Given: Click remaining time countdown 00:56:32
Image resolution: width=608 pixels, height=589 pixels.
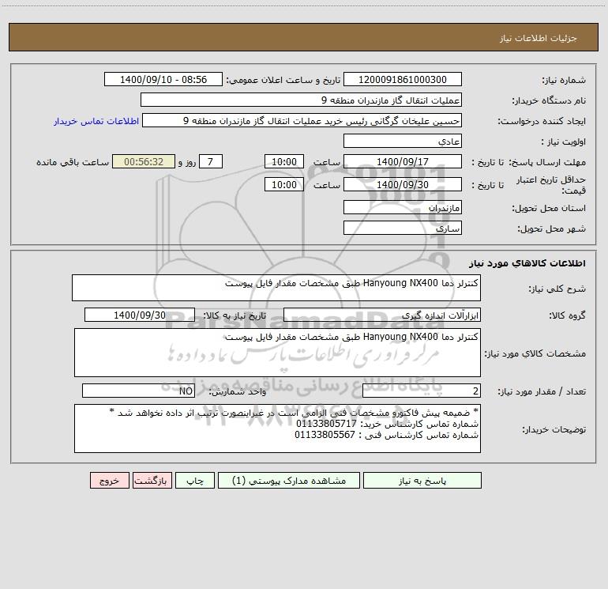Looking at the screenshot, I should pos(144,161).
